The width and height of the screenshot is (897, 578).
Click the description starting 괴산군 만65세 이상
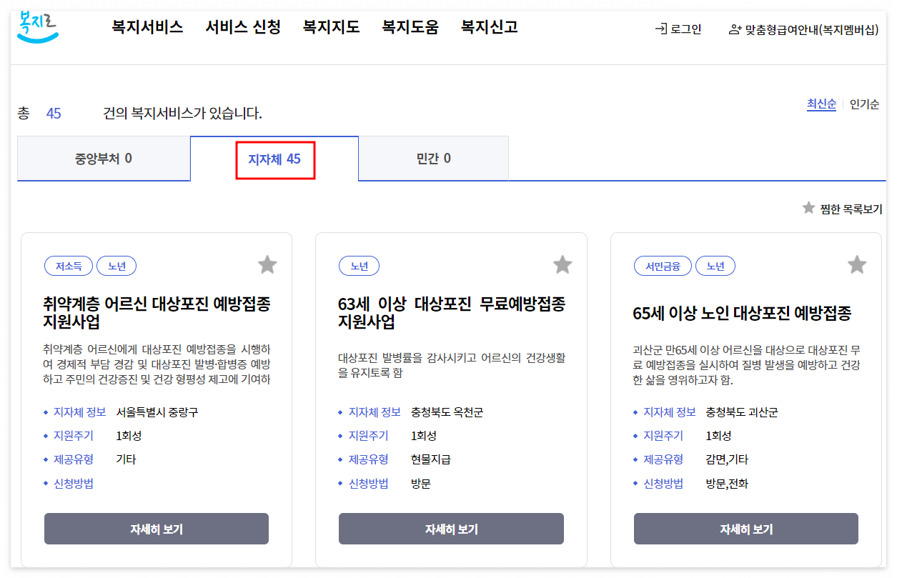pos(746,365)
